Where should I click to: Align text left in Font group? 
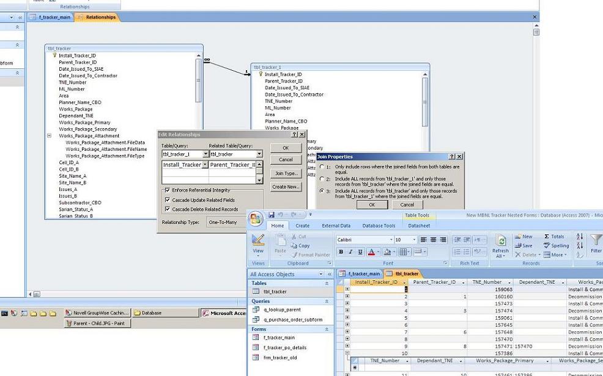[423, 239]
